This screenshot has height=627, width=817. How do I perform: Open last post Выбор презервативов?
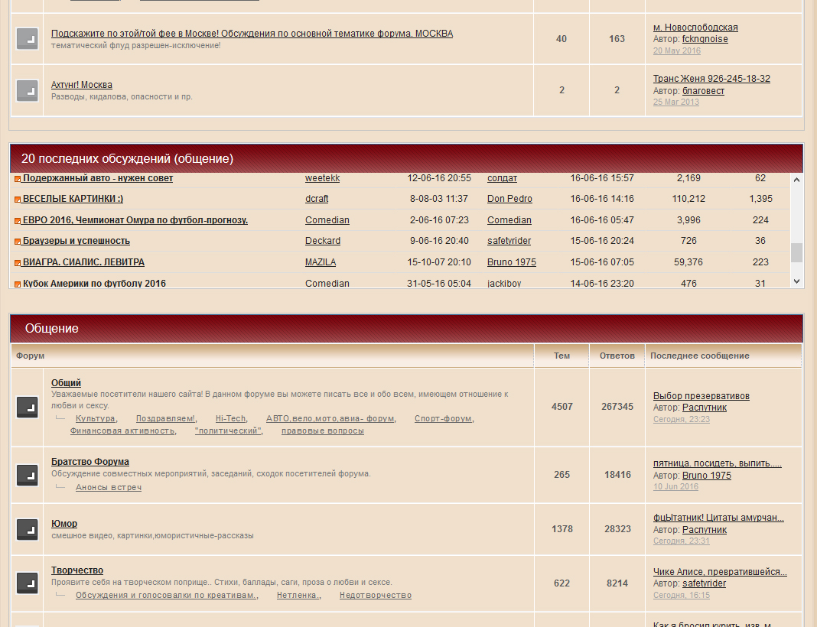pos(701,396)
